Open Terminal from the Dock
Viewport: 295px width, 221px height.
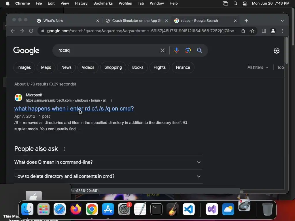(x=156, y=209)
